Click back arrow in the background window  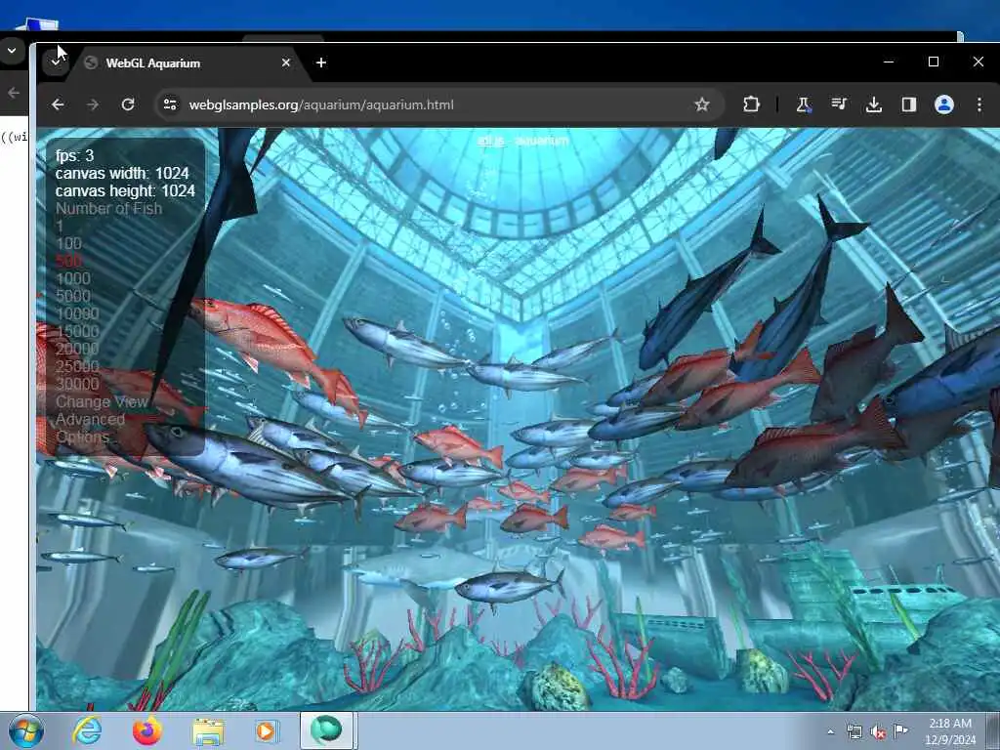14,93
